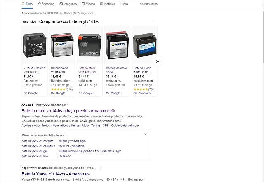Open the Varta 33,10 € Amazon battery image

point(117,45)
